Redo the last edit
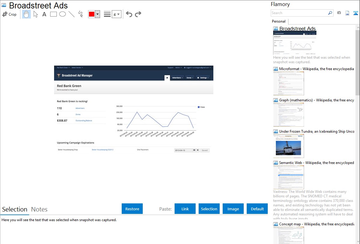 [138, 14]
